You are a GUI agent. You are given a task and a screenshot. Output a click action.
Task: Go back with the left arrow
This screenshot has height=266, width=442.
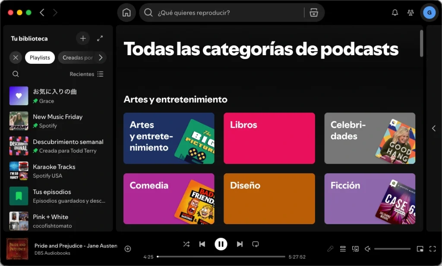(42, 13)
